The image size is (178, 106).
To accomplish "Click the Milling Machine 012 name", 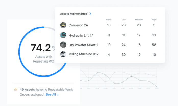I will (84, 54).
